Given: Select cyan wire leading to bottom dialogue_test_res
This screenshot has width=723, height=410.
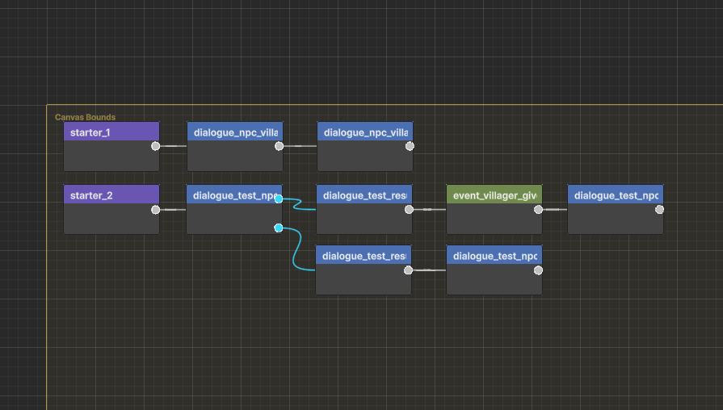Looking at the screenshot, I should pyautogui.click(x=296, y=249).
